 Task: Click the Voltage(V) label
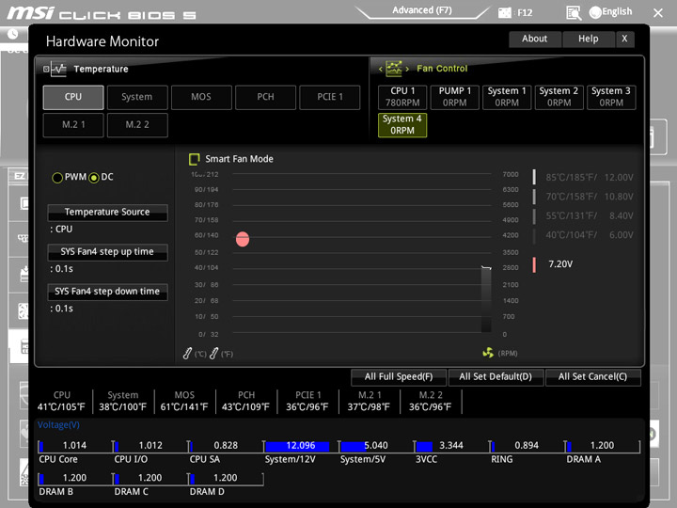(58, 425)
